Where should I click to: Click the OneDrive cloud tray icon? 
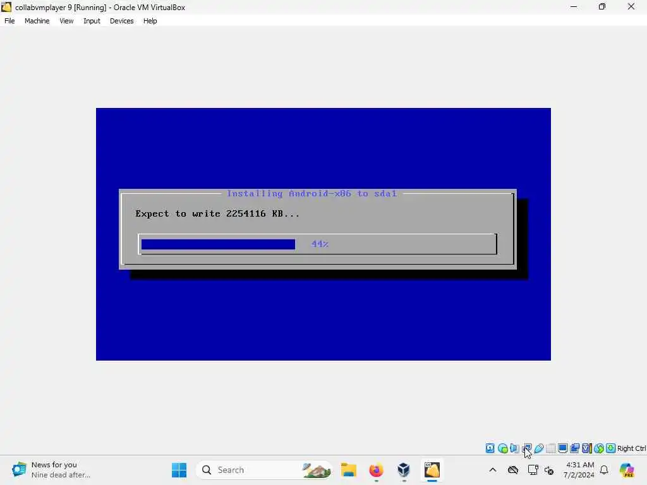coord(513,470)
